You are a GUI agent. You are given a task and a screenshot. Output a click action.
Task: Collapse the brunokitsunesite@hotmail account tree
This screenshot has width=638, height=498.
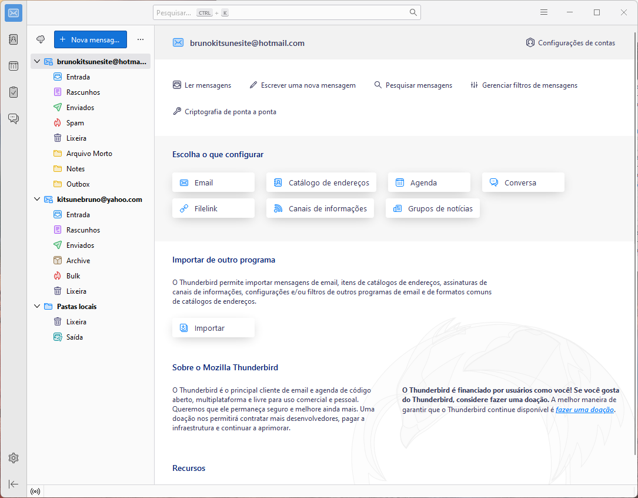pyautogui.click(x=37, y=61)
